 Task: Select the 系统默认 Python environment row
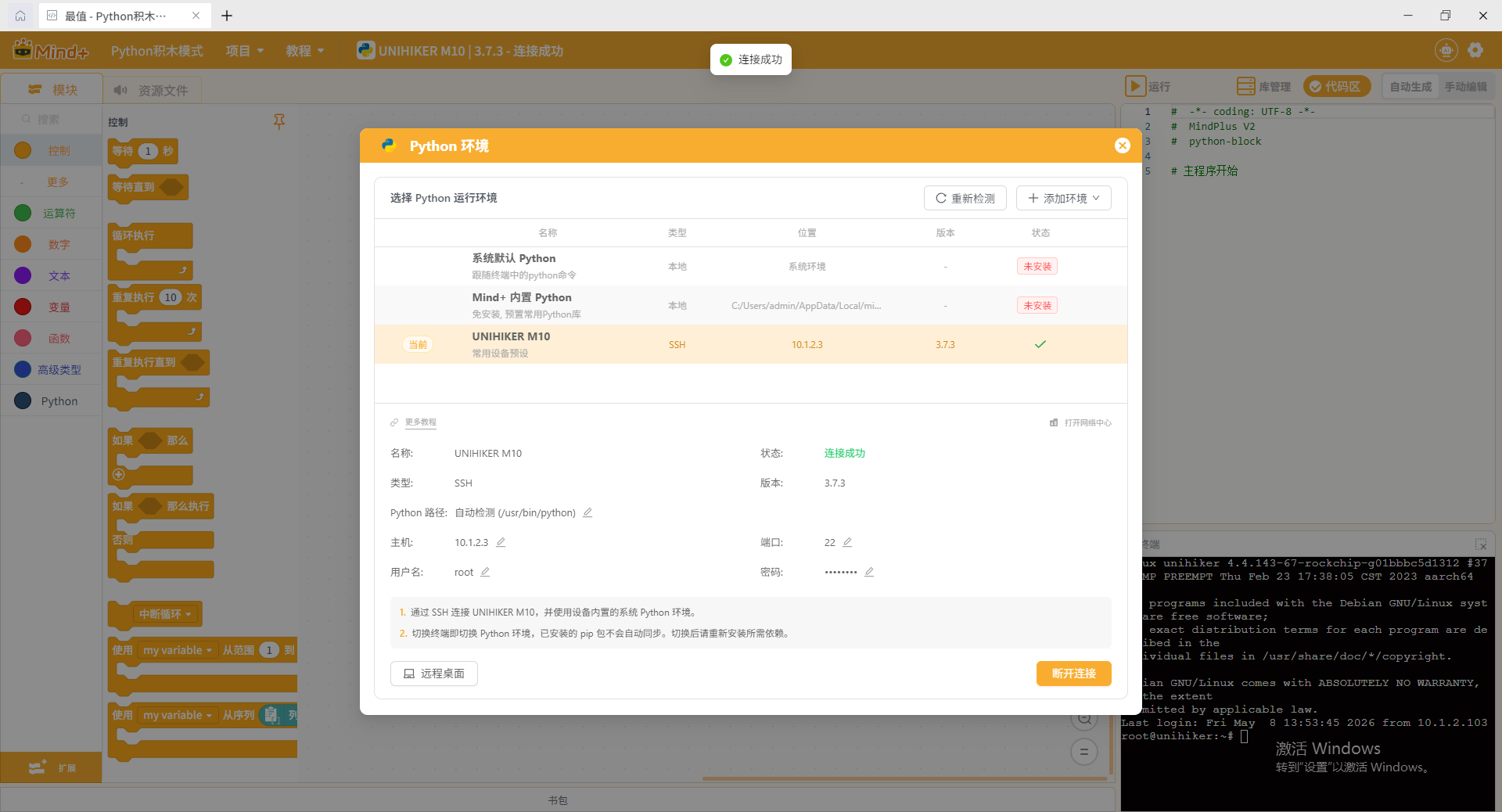pos(751,266)
